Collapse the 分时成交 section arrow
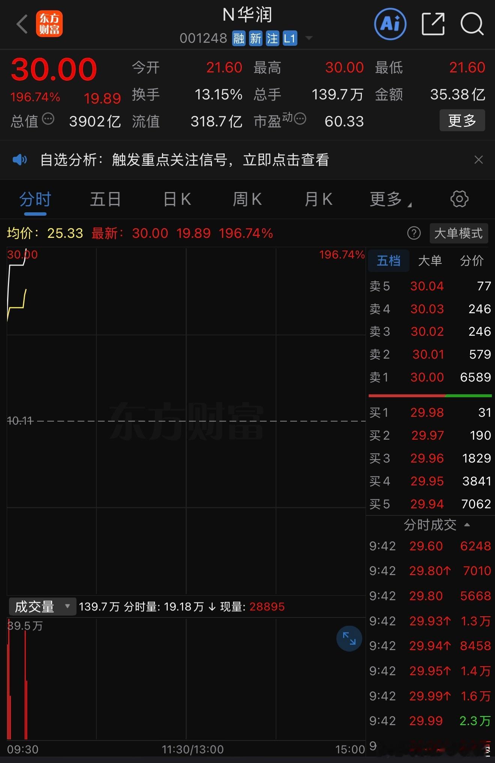495x763 pixels. (x=467, y=525)
